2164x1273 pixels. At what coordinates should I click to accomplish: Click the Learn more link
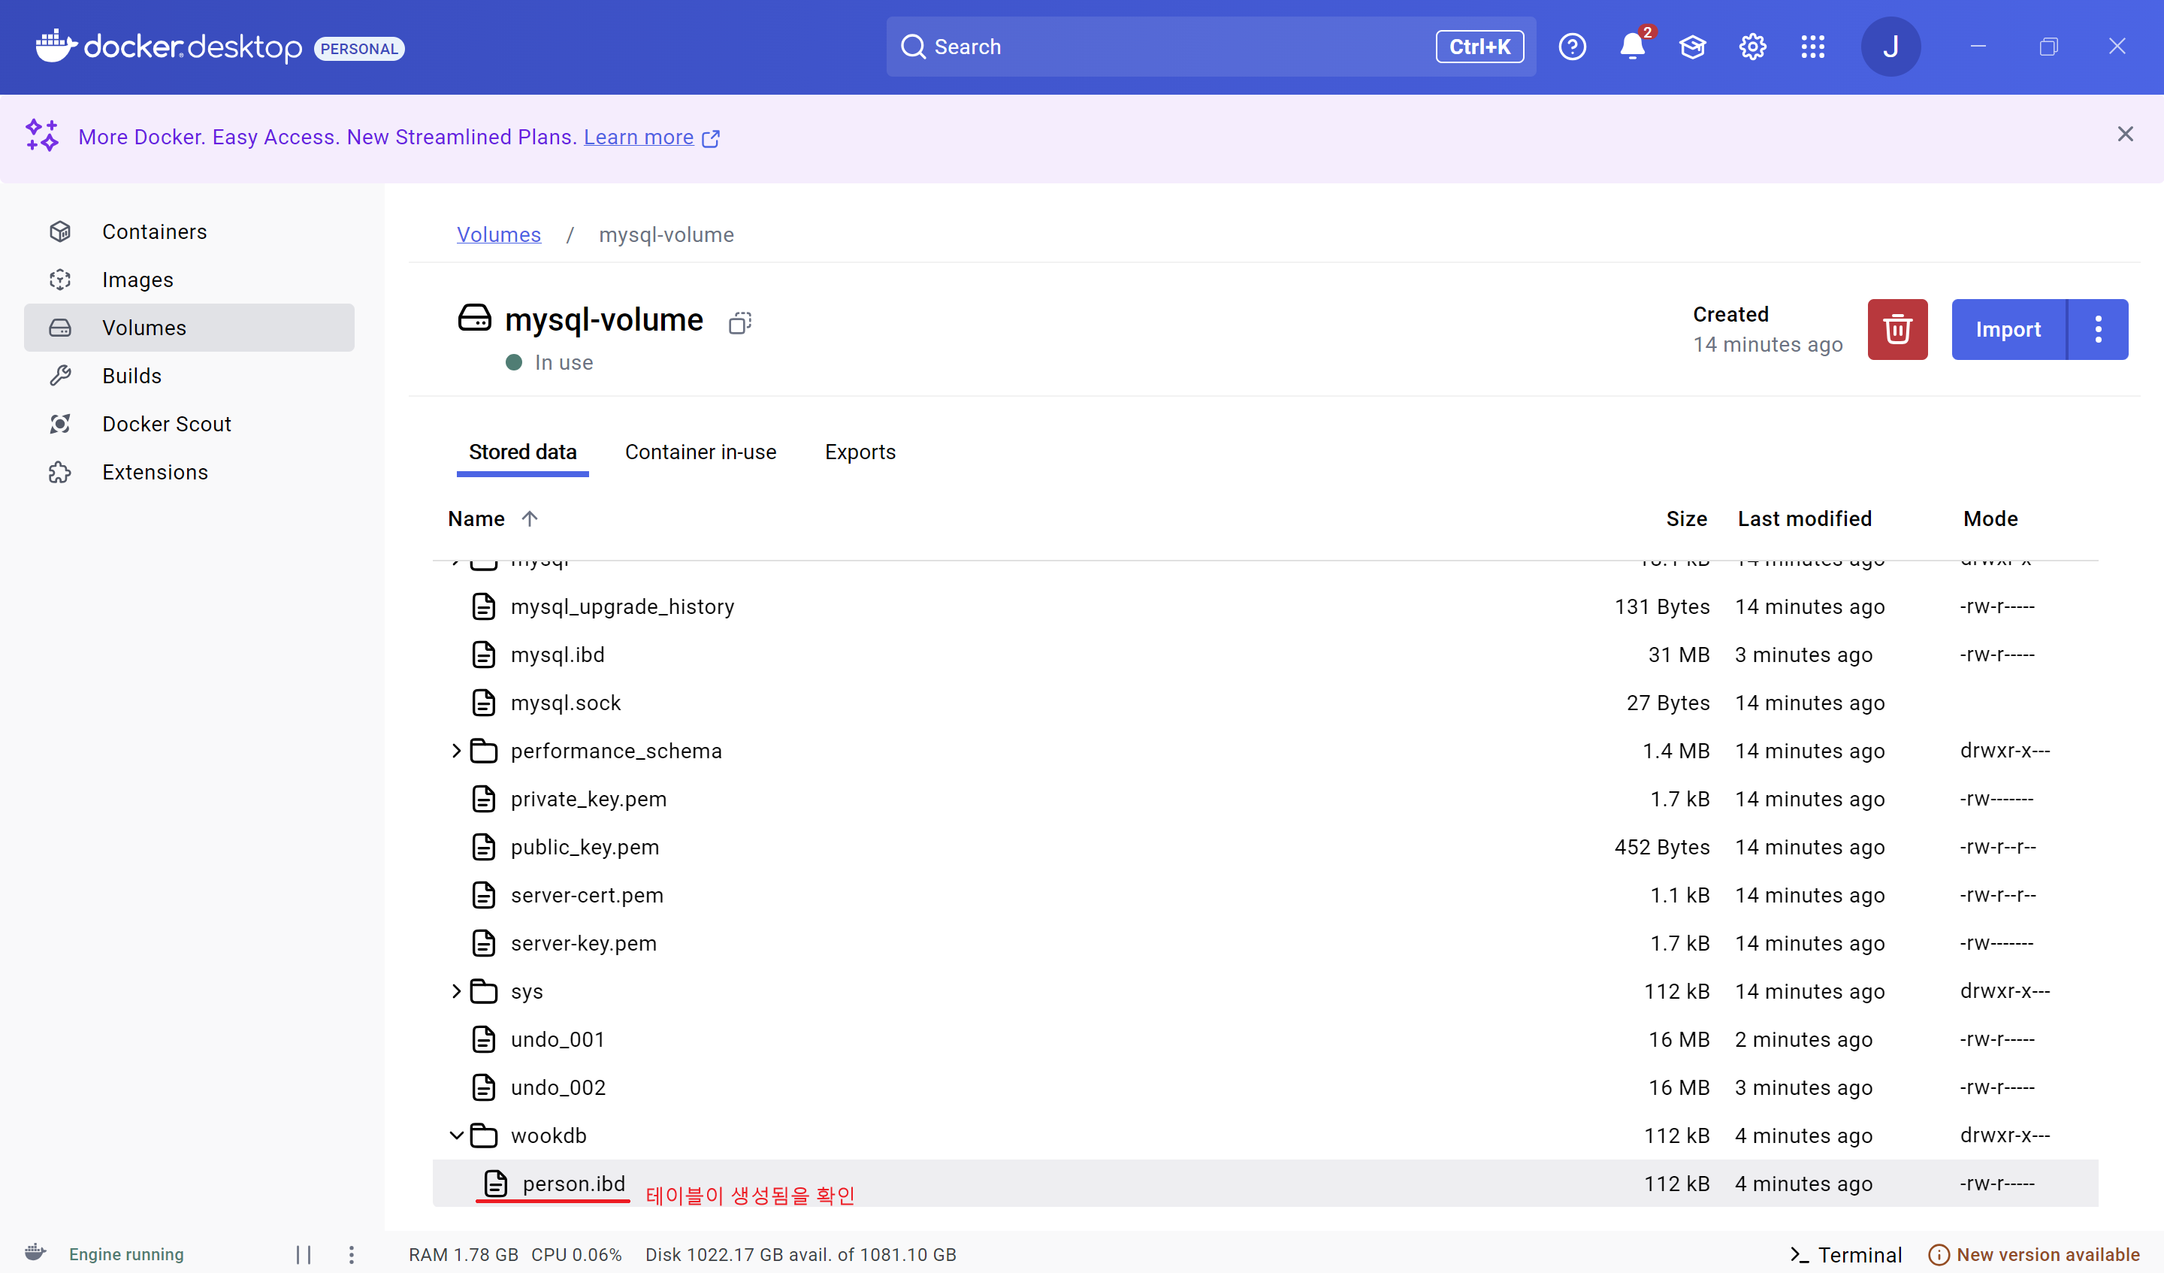(638, 138)
